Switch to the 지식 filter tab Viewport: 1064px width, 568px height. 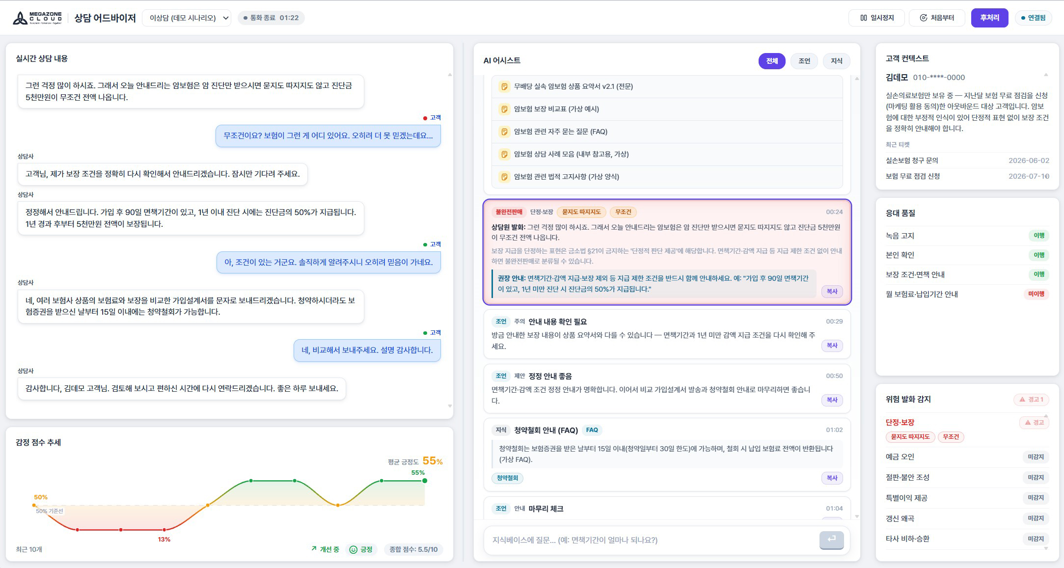click(837, 61)
